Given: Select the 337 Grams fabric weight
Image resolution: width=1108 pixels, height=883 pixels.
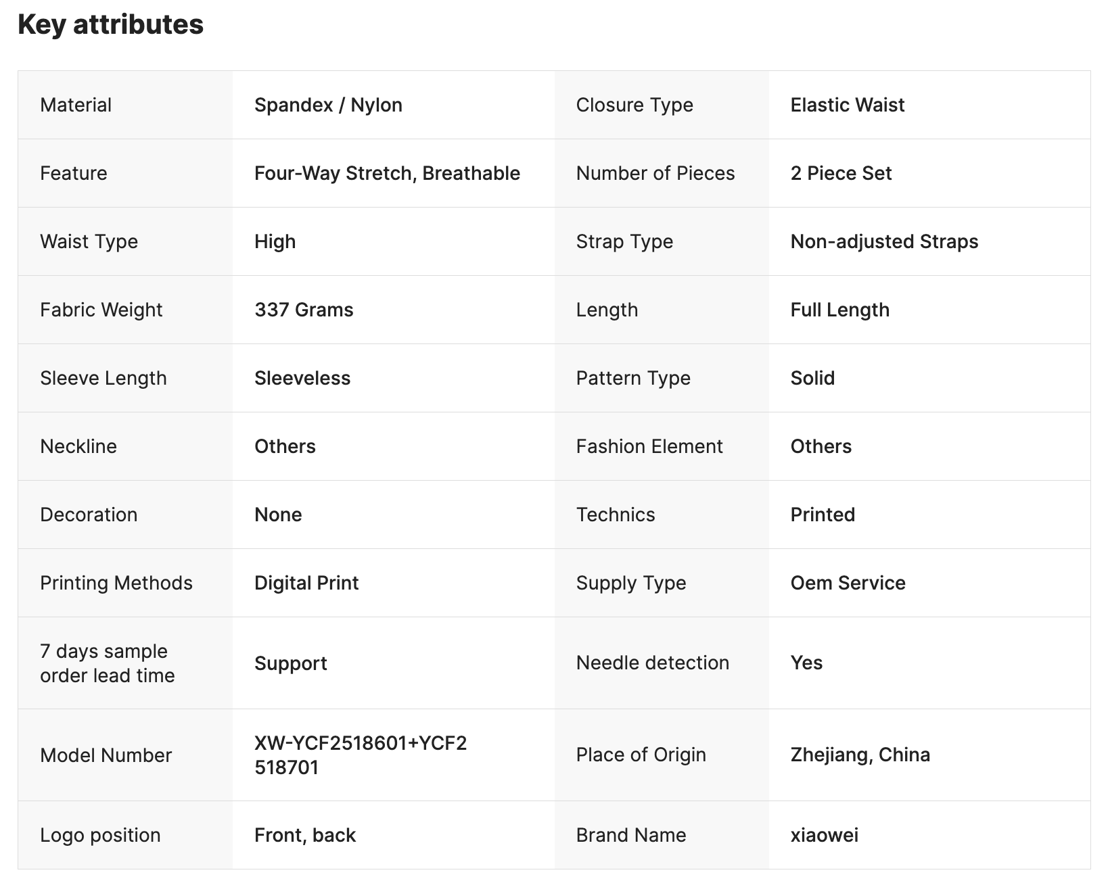Looking at the screenshot, I should (x=304, y=310).
